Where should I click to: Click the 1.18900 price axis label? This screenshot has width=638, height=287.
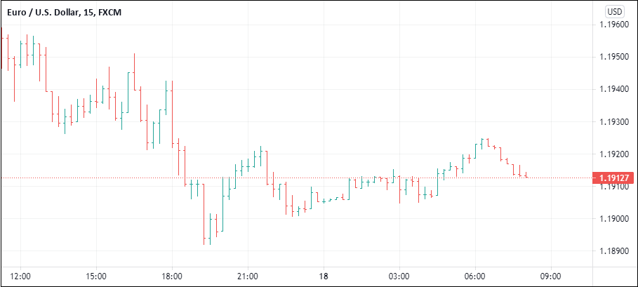tap(613, 252)
